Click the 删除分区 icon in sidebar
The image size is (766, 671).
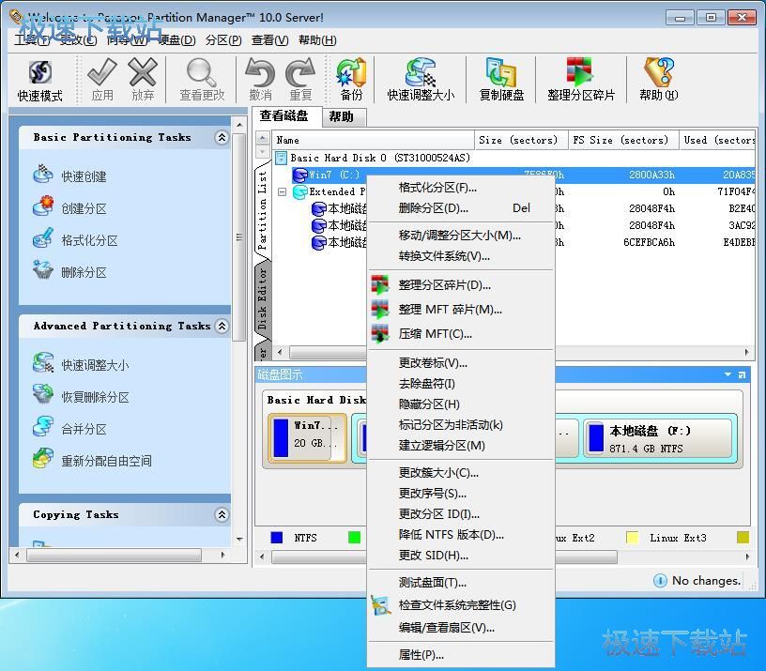tap(43, 270)
